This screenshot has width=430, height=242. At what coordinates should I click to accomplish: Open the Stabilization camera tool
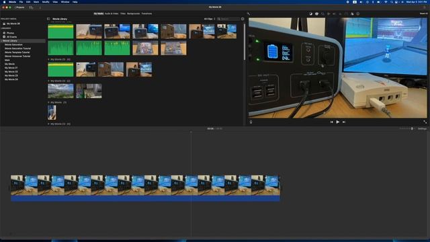coord(329,13)
